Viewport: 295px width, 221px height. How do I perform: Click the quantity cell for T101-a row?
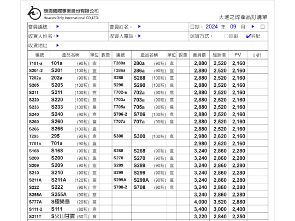point(105,63)
